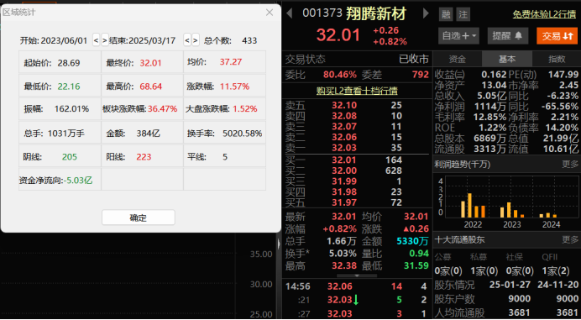Open 免费体验L2行情 link

pyautogui.click(x=544, y=14)
